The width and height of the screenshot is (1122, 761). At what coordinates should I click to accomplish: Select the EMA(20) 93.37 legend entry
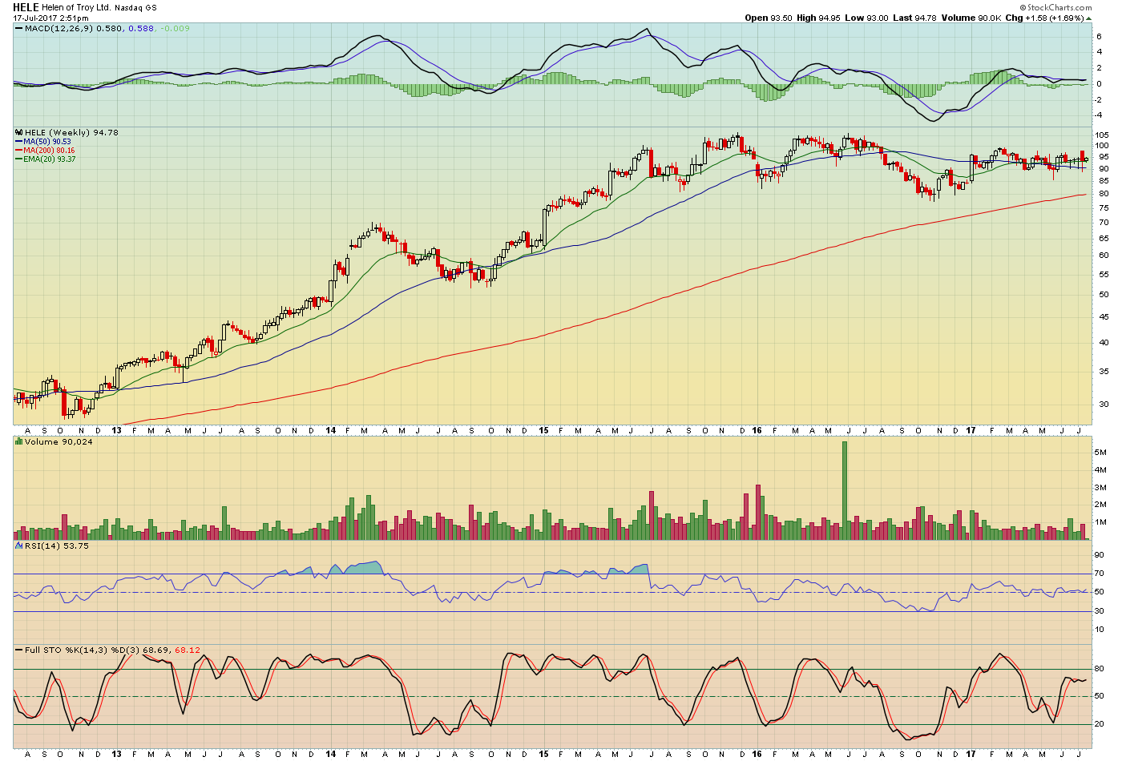pos(50,159)
